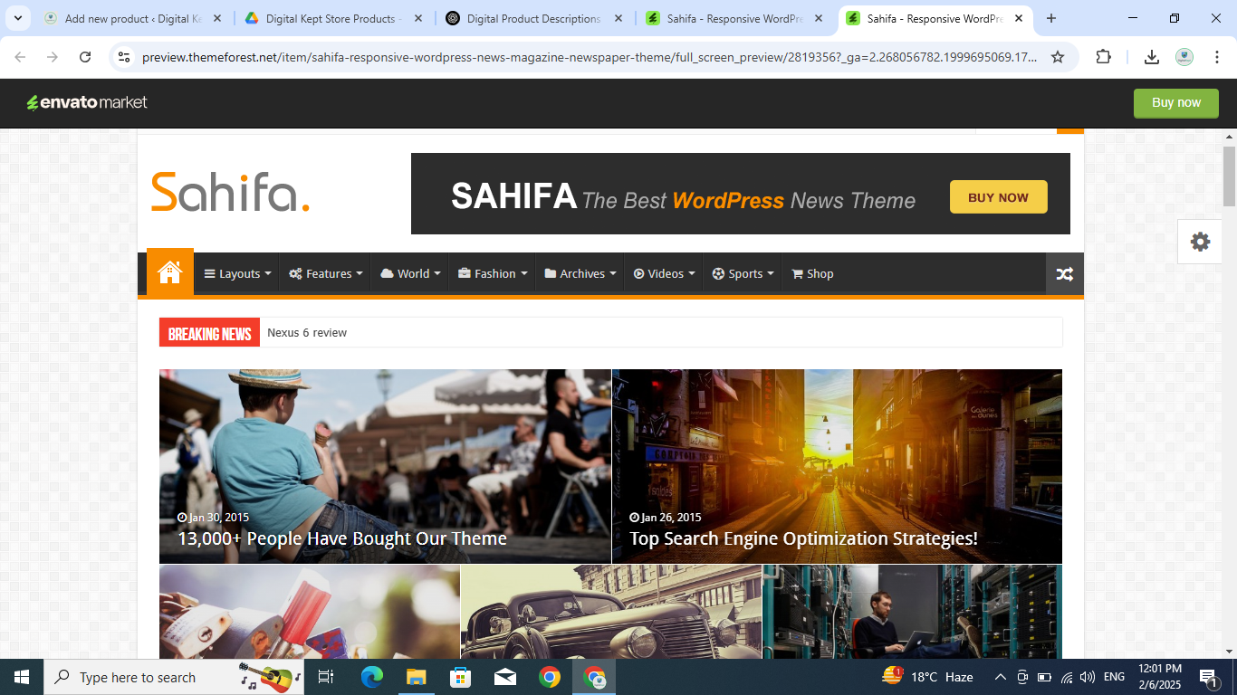Open Top Search Engine Optimization Strategies article

[803, 538]
